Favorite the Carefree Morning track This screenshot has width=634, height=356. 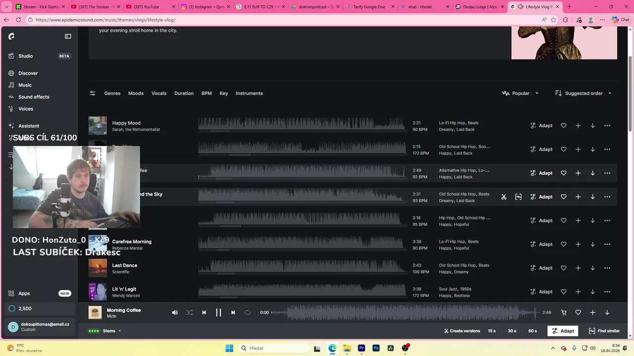pos(563,244)
